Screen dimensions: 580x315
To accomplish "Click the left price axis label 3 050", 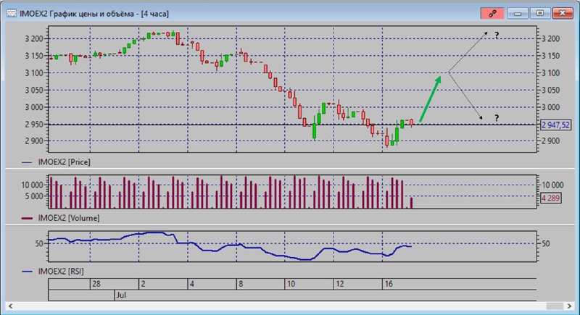I will coord(34,90).
